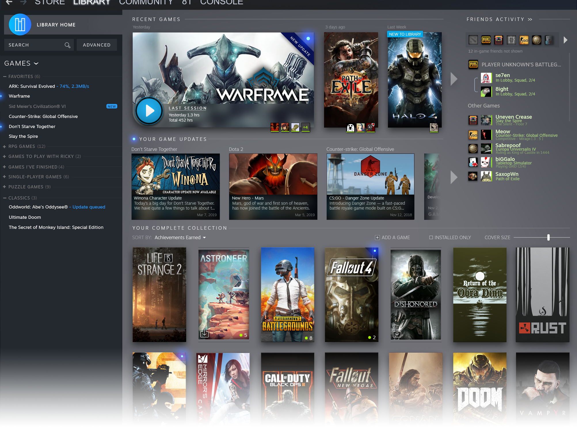
Task: Expand the RPG Games category
Action: pyautogui.click(x=5, y=147)
